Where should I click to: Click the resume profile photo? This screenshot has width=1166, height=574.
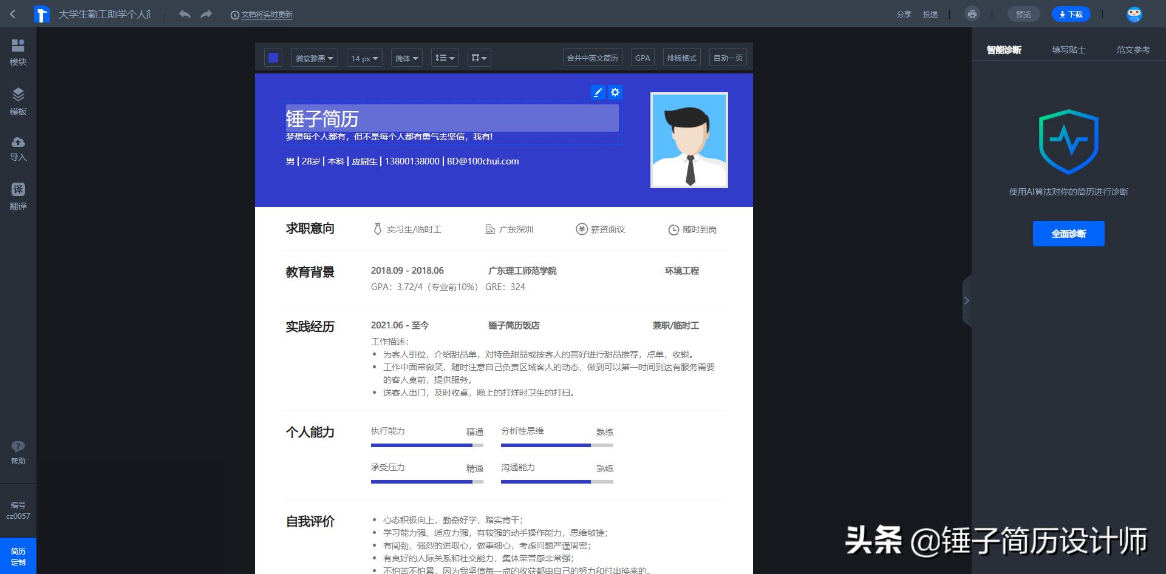[689, 140]
